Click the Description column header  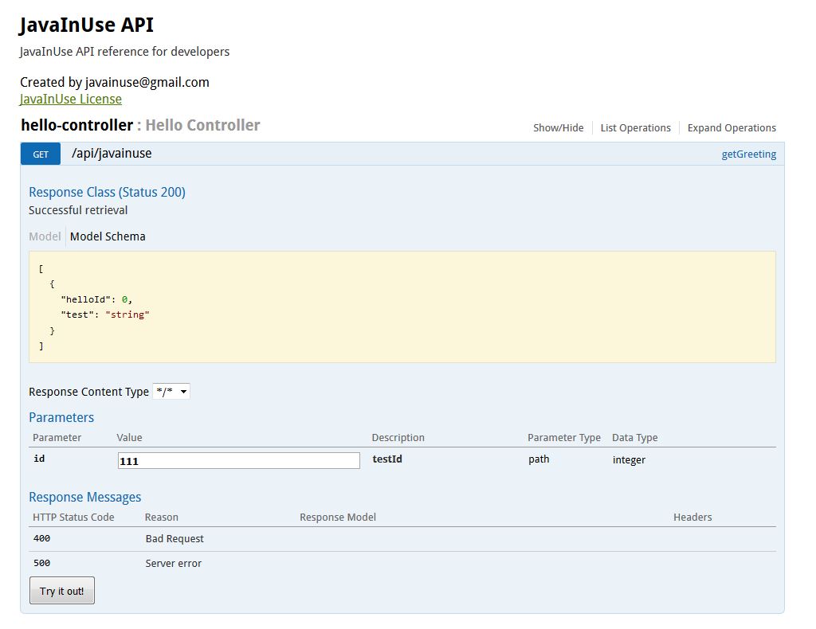398,438
